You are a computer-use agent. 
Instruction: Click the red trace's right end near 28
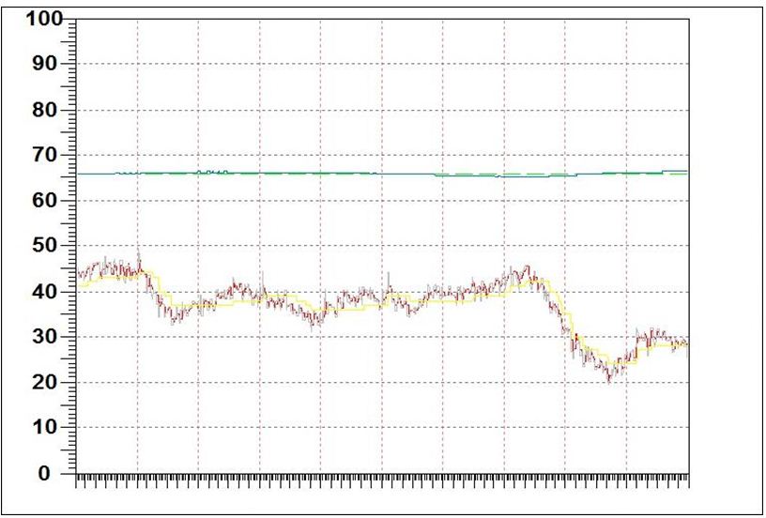[x=686, y=344]
